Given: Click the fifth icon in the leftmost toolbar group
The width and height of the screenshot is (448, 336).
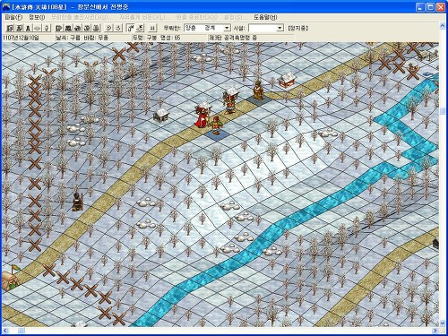Looking at the screenshot, I should tap(46, 28).
